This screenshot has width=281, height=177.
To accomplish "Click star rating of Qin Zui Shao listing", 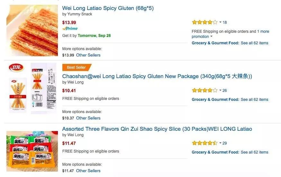I will pos(204,143).
